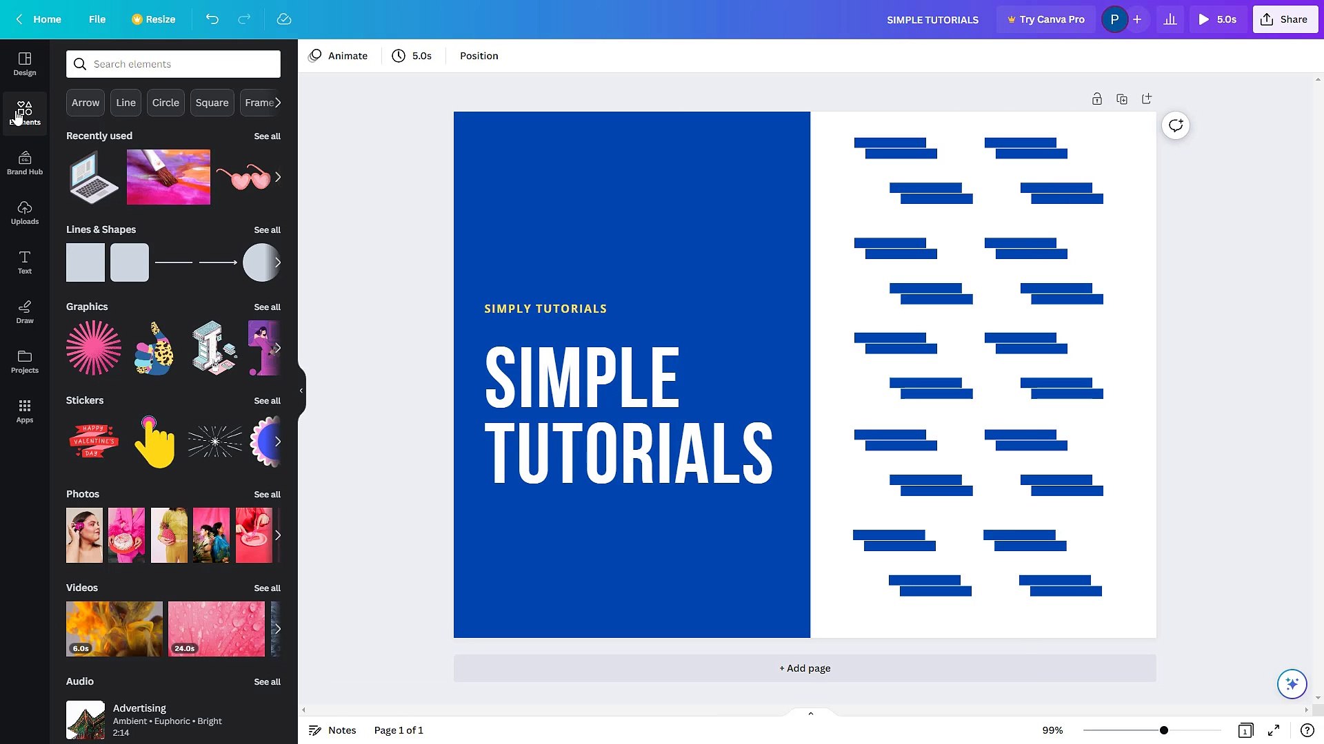Select the Draw tool in sidebar
Screen dimensions: 1324x744
click(25, 312)
